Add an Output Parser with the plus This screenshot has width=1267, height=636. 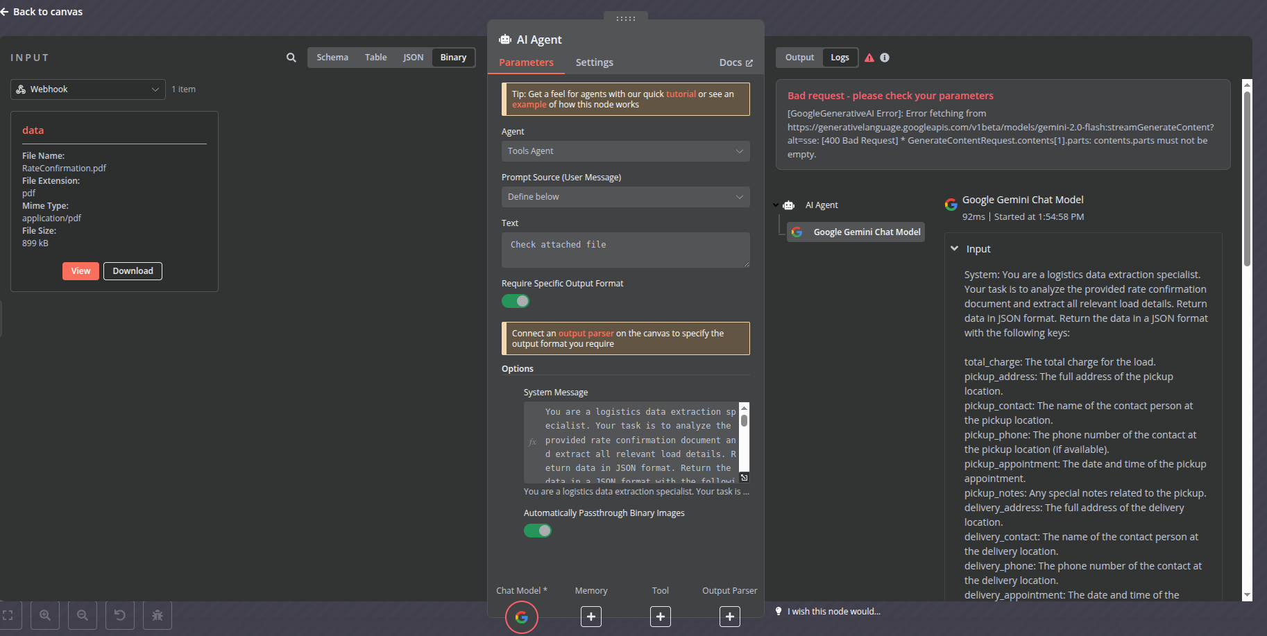click(x=730, y=617)
